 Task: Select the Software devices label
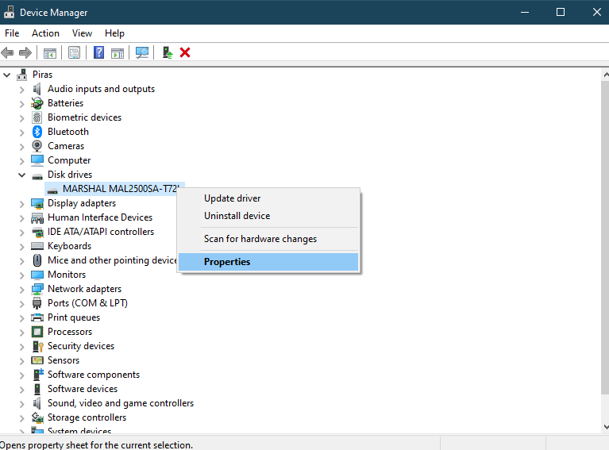(83, 389)
